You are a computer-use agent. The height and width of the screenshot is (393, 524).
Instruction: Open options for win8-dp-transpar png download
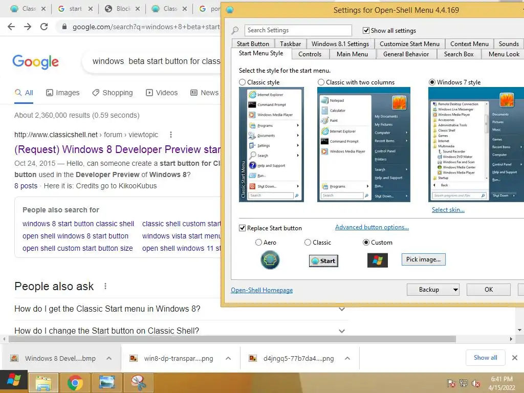click(x=228, y=358)
